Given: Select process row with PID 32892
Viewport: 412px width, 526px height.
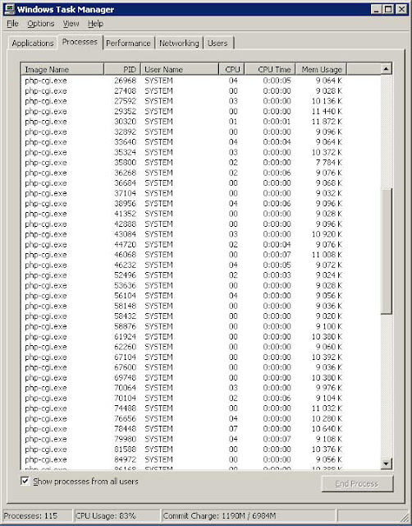Looking at the screenshot, I should pos(201,131).
